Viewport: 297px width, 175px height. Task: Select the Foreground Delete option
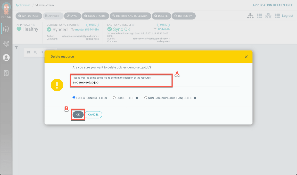click(x=74, y=98)
